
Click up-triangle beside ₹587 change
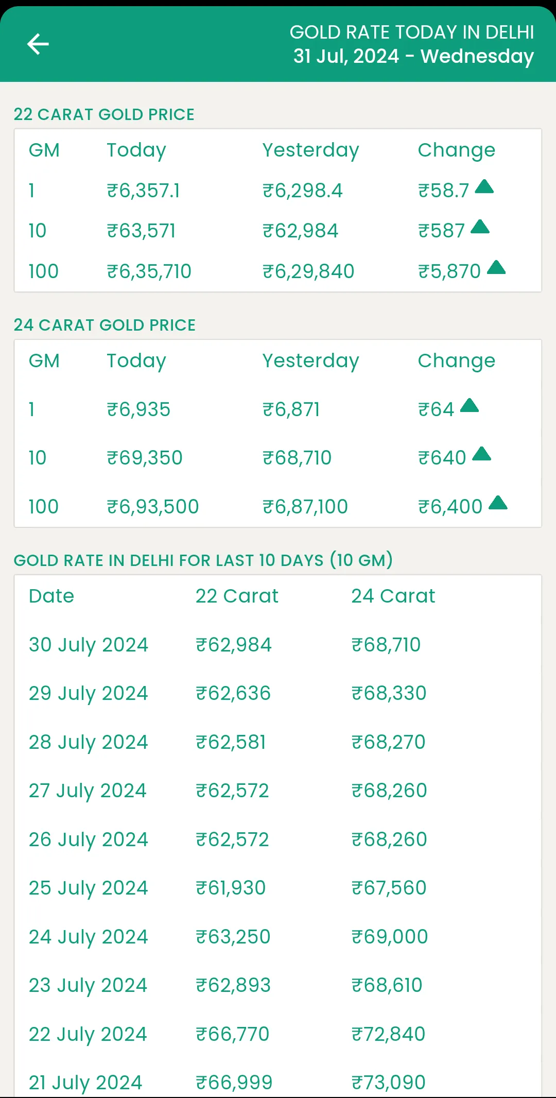point(480,226)
